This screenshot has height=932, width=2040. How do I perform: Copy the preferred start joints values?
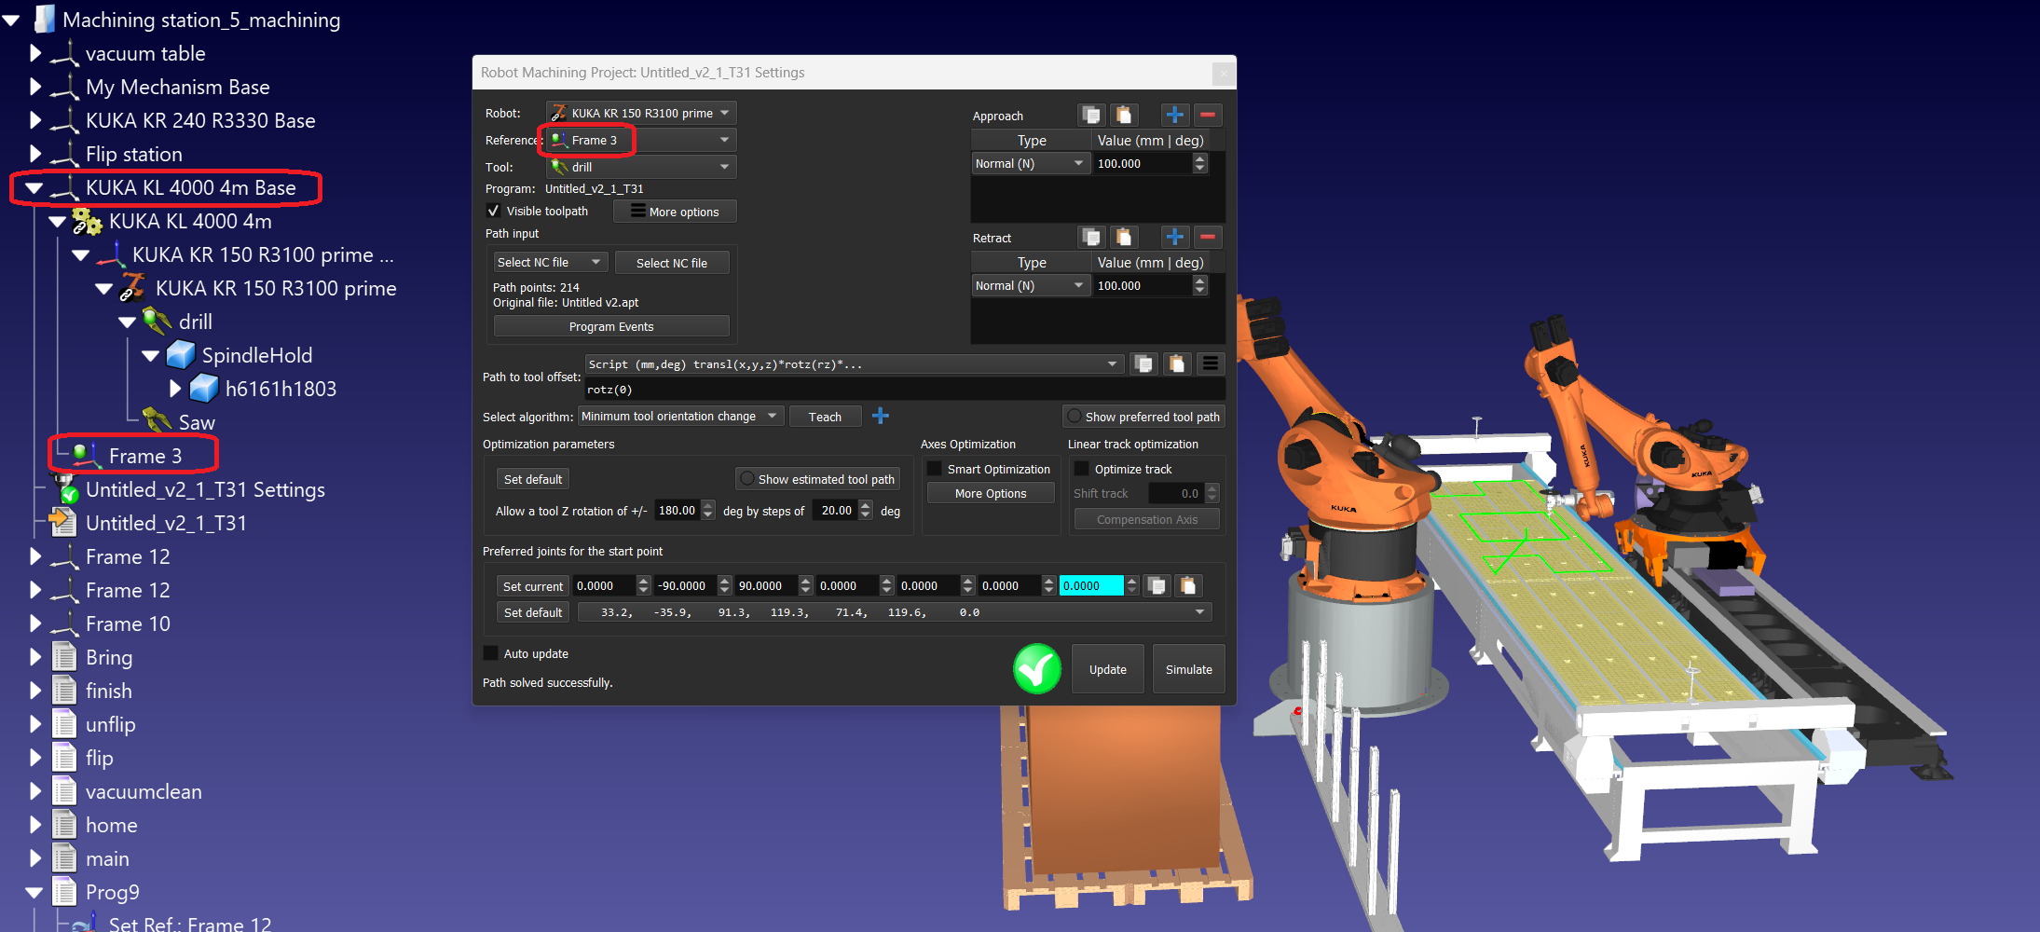(x=1157, y=586)
